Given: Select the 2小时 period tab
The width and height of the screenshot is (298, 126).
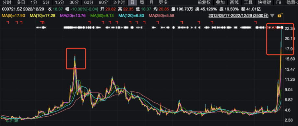Looking at the screenshot, I should (119, 3).
